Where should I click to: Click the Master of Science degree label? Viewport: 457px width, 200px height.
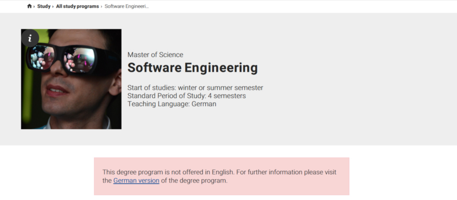coord(155,55)
